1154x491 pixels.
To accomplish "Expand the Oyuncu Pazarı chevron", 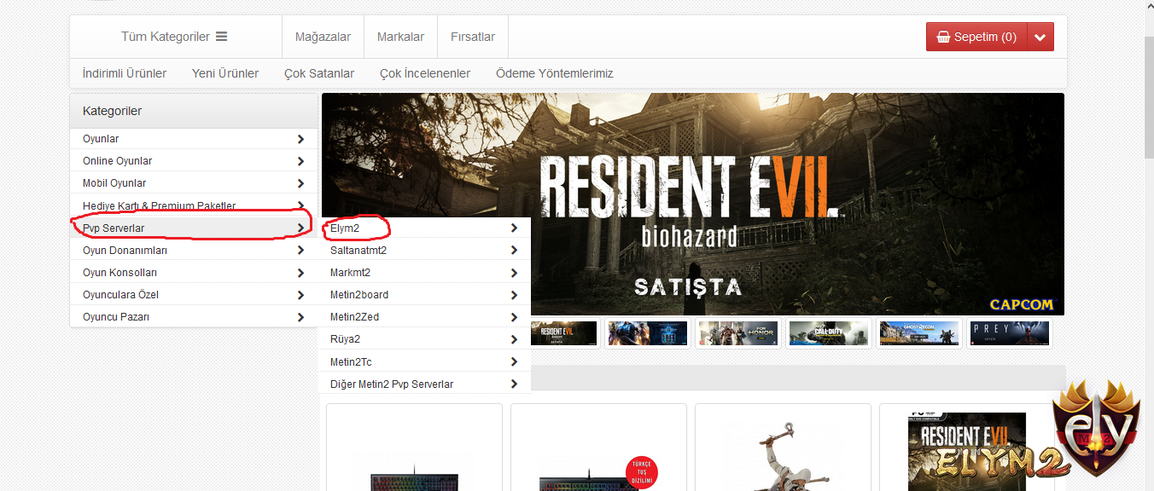I will [x=300, y=316].
